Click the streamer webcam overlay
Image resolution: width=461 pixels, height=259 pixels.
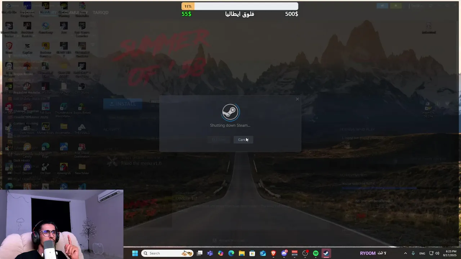[x=62, y=224]
